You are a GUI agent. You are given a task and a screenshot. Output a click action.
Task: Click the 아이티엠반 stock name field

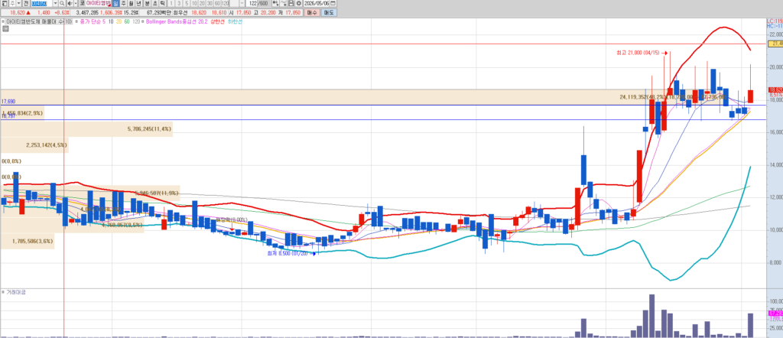pos(99,3)
